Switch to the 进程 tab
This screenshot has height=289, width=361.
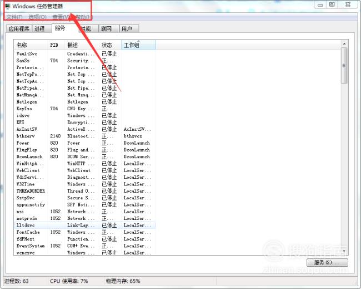point(42,28)
